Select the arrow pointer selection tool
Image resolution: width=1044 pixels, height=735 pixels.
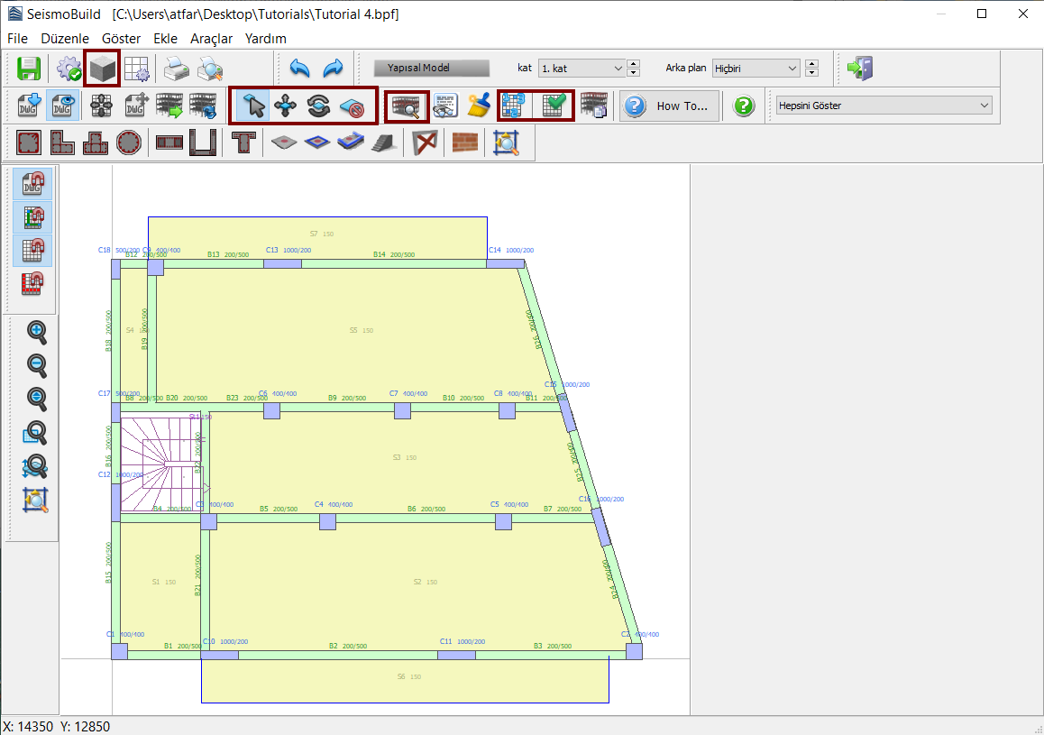(255, 106)
